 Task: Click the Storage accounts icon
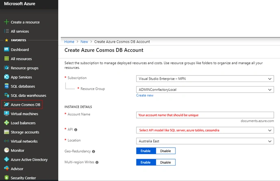pyautogui.click(x=7, y=132)
